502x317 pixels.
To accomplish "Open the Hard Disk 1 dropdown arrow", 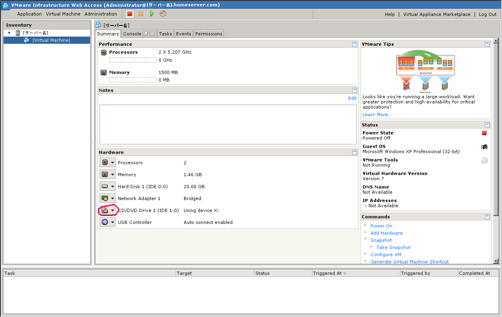I will coord(112,186).
